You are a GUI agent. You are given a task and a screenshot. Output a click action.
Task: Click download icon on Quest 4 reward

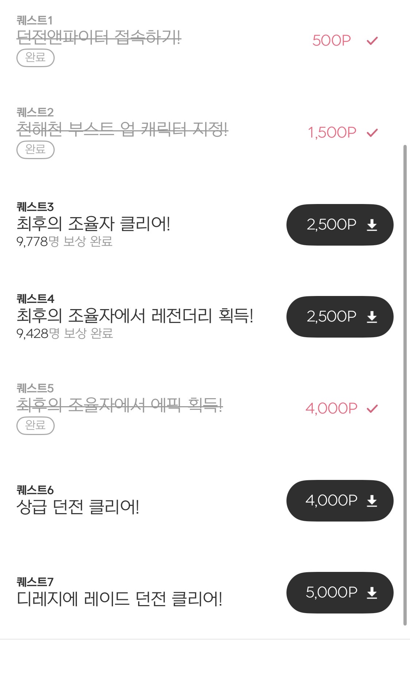tap(372, 317)
